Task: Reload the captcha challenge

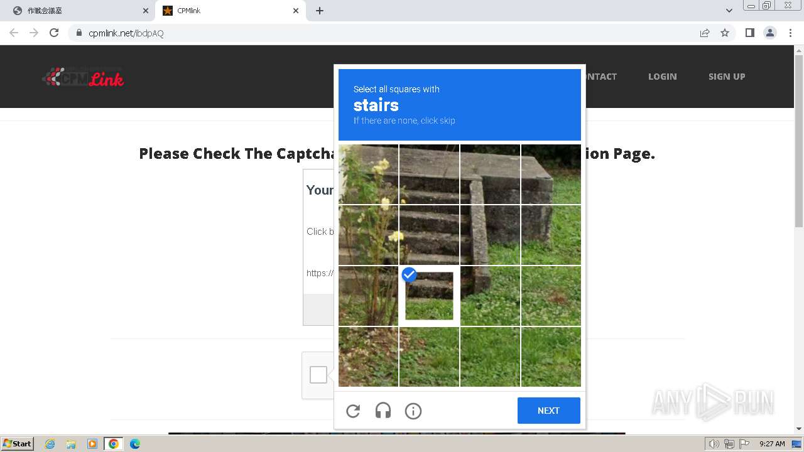Action: pos(353,411)
